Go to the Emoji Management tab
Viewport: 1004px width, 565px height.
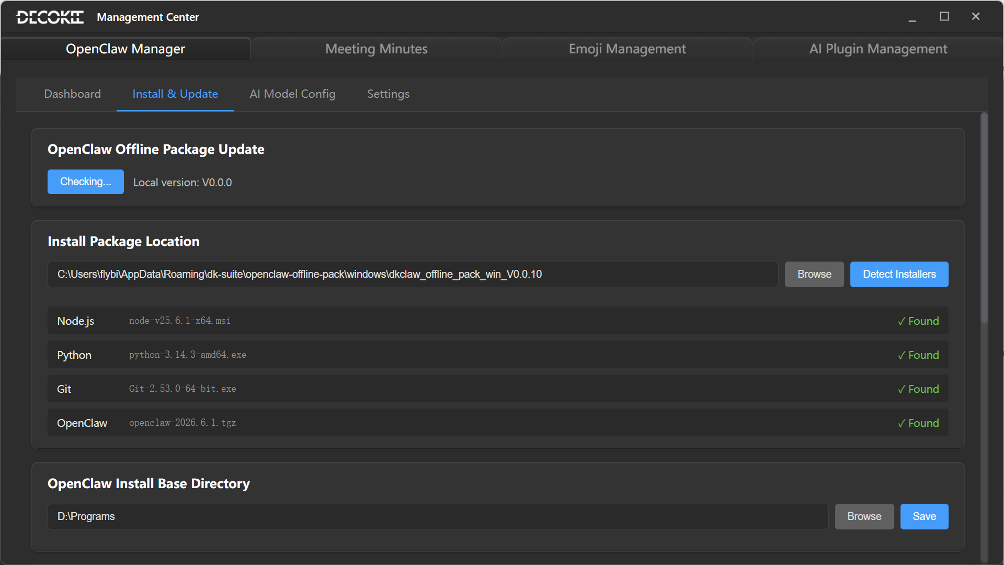coord(627,49)
